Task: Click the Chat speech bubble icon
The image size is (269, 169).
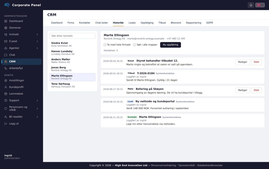Action: tap(6, 55)
